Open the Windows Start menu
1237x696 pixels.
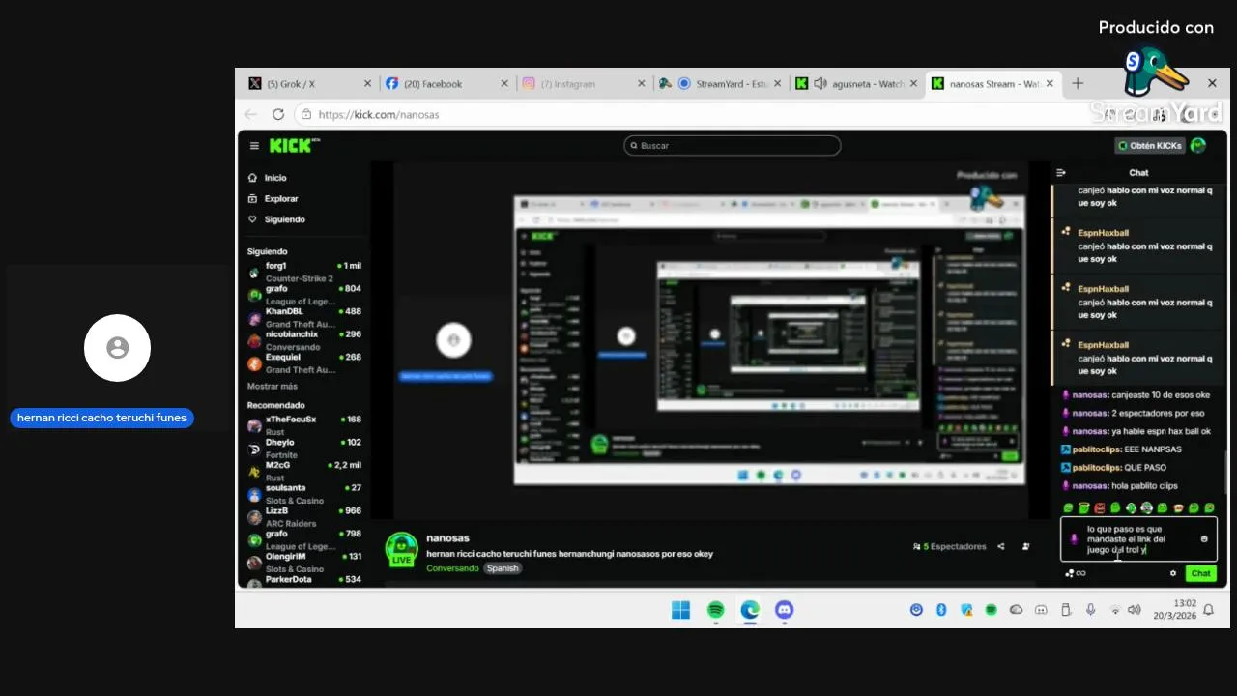[680, 610]
